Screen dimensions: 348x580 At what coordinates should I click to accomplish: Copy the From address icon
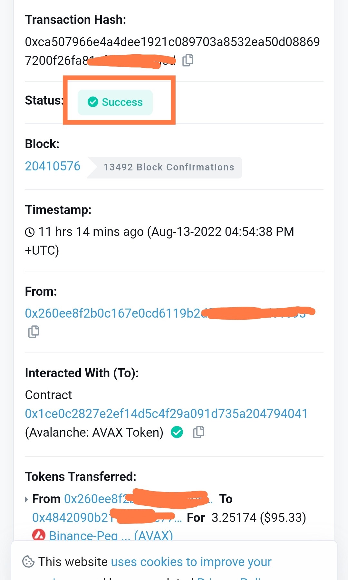coord(34,331)
